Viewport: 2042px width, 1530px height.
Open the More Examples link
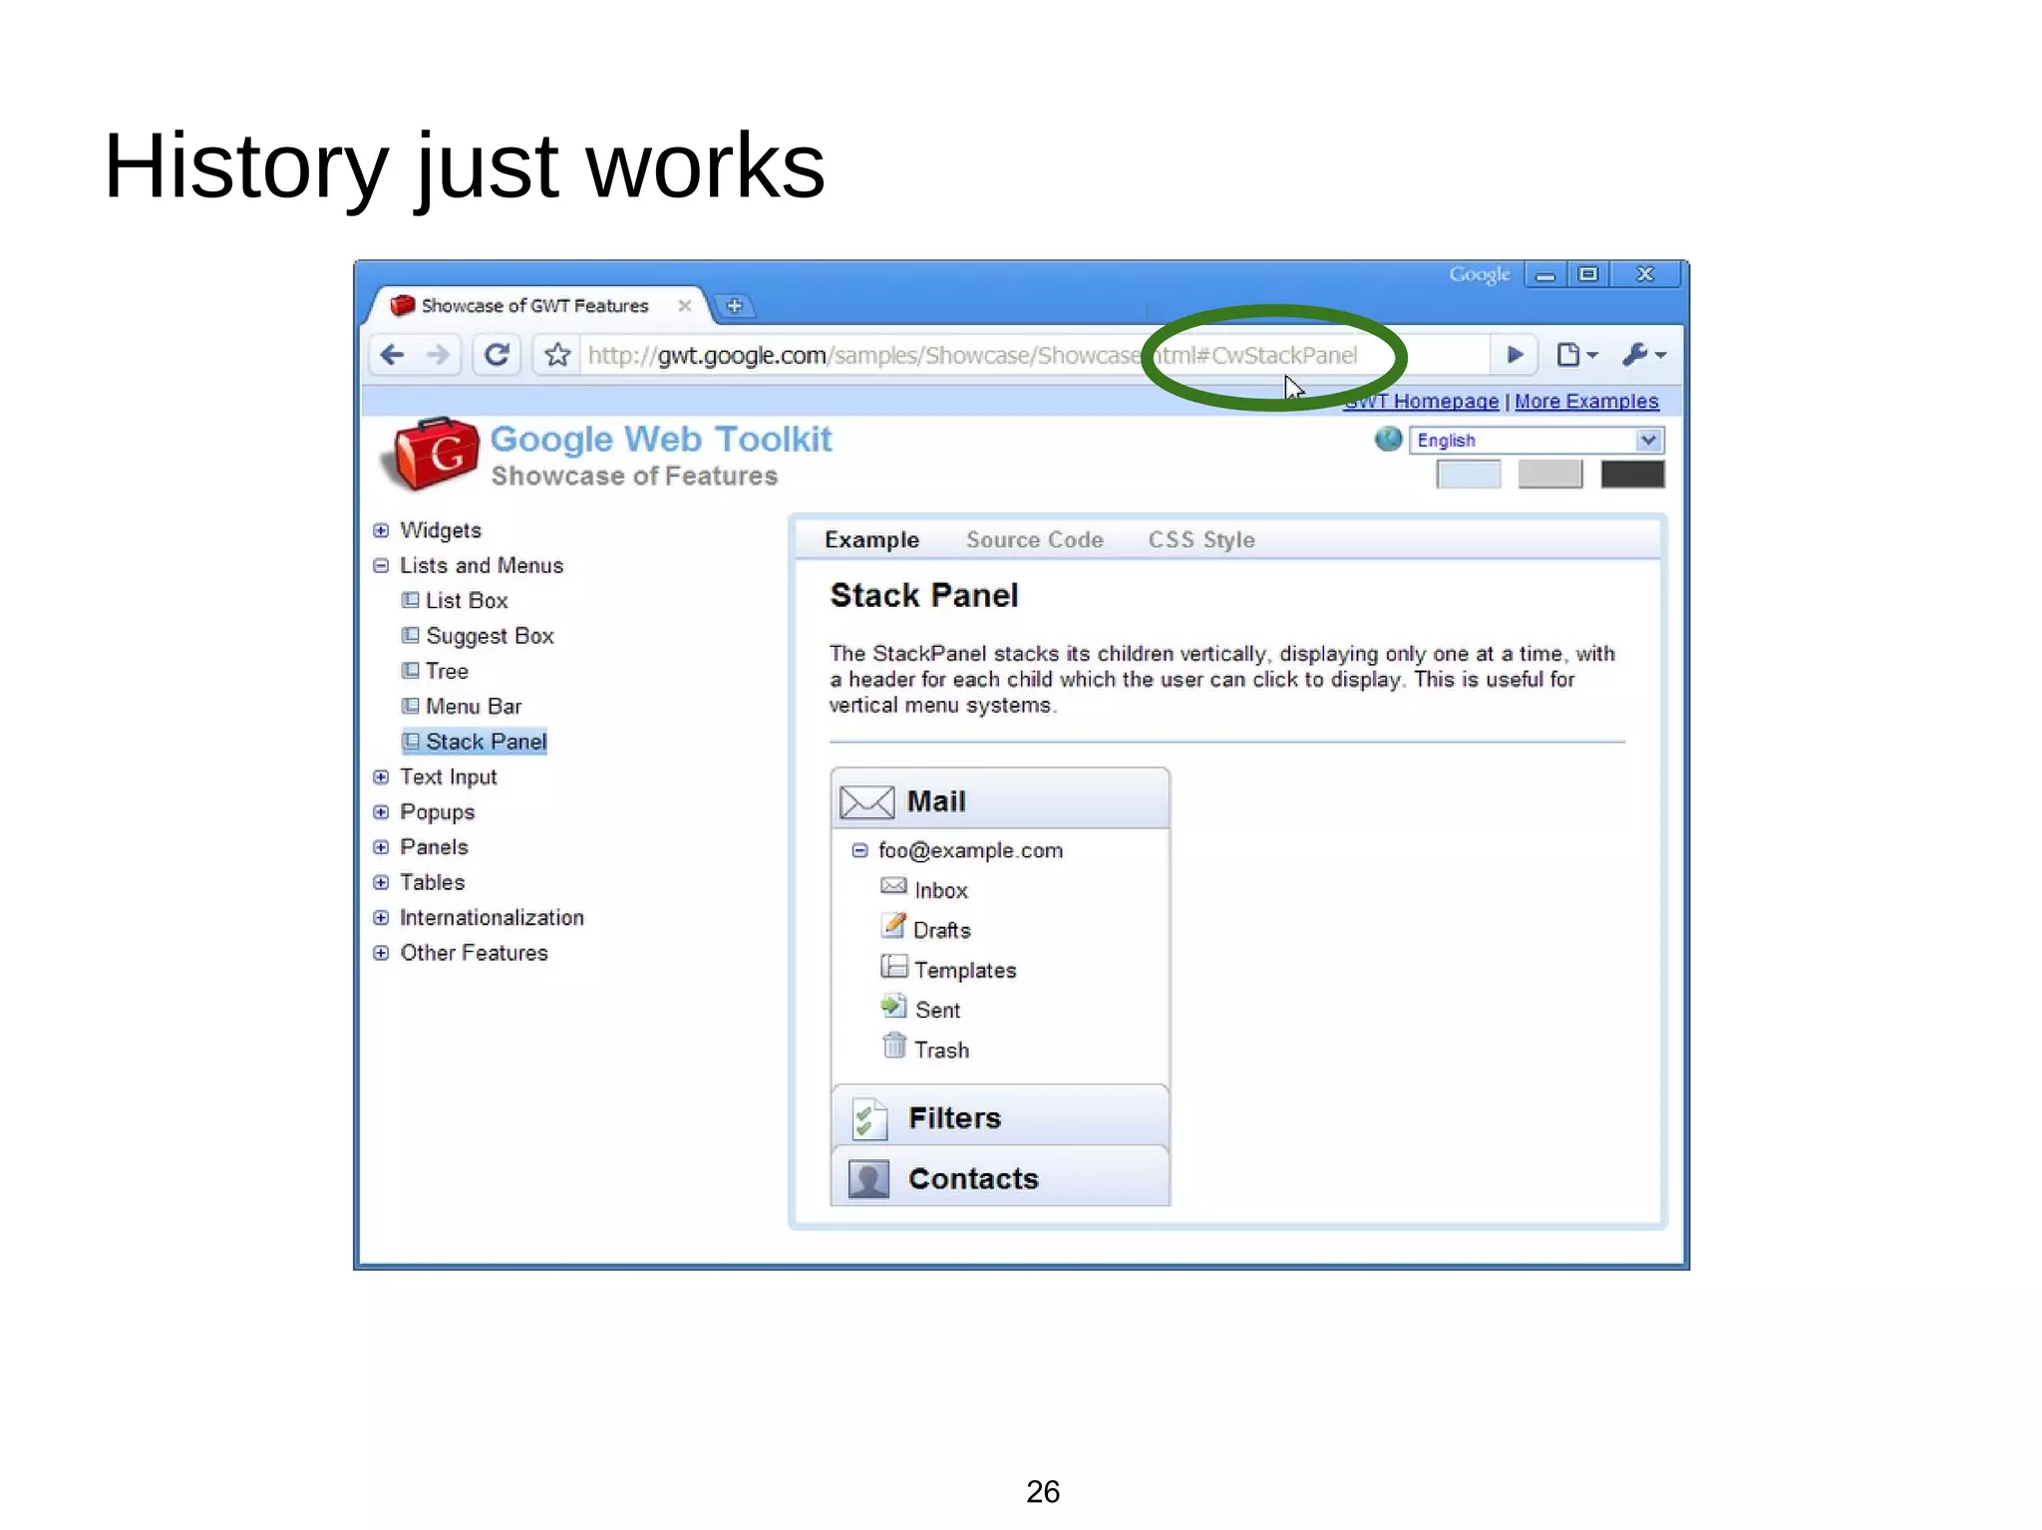(x=1586, y=401)
